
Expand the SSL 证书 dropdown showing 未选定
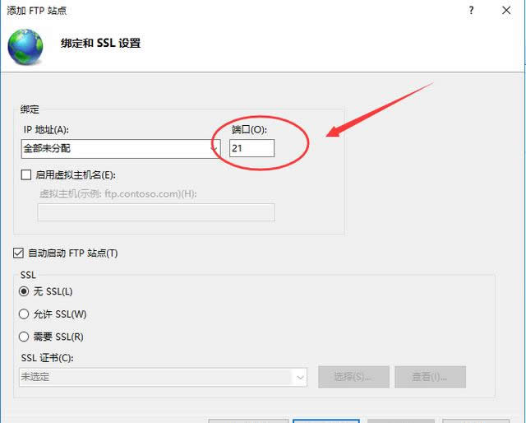click(163, 377)
